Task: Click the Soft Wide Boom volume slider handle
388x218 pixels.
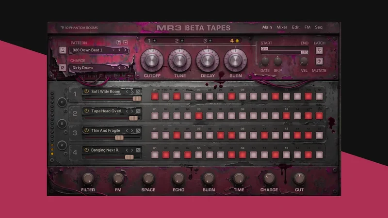Action: (137, 99)
